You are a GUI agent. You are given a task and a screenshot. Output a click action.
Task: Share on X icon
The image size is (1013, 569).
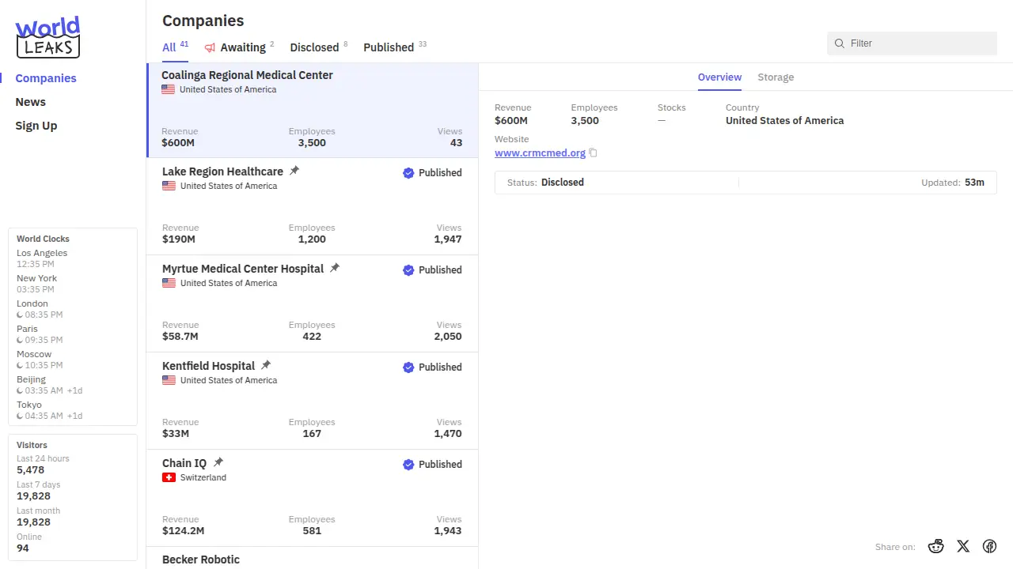[x=963, y=546]
